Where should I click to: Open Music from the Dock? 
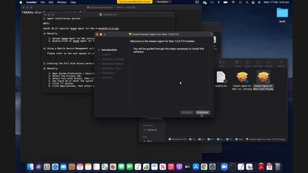click(x=171, y=167)
